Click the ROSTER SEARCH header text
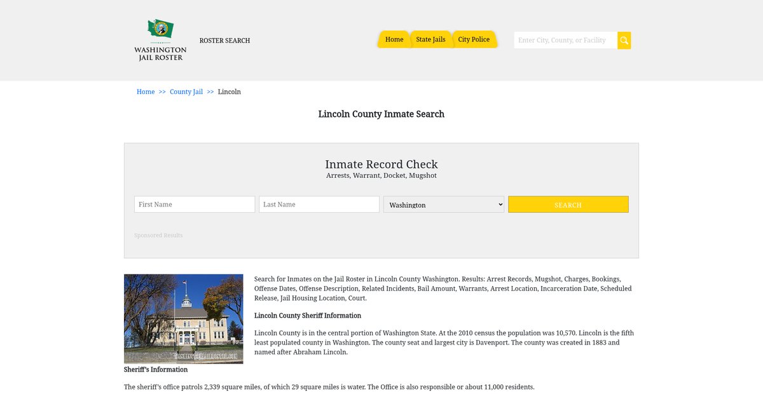Screen dimensions: 763x394 [224, 41]
